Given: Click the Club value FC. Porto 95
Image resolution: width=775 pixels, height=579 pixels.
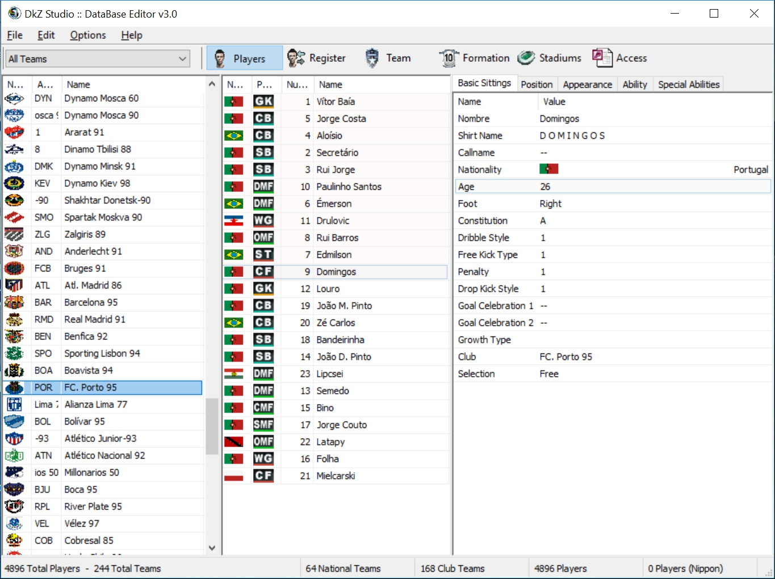Looking at the screenshot, I should click(565, 357).
